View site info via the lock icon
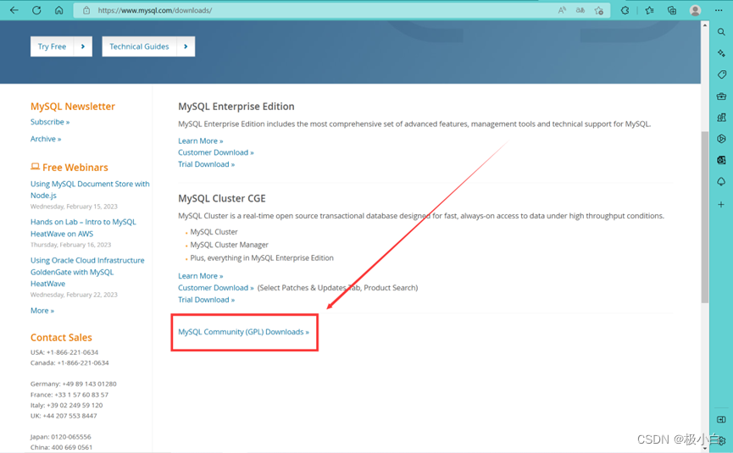 pyautogui.click(x=86, y=10)
